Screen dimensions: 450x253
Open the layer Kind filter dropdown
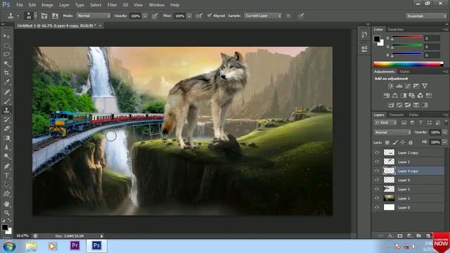pyautogui.click(x=385, y=123)
